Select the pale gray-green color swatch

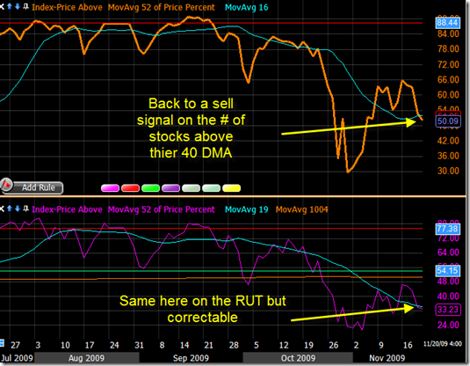coord(191,188)
